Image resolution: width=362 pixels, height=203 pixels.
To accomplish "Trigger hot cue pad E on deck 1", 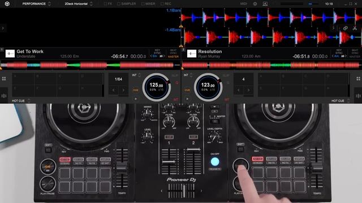I will click(x=23, y=91).
